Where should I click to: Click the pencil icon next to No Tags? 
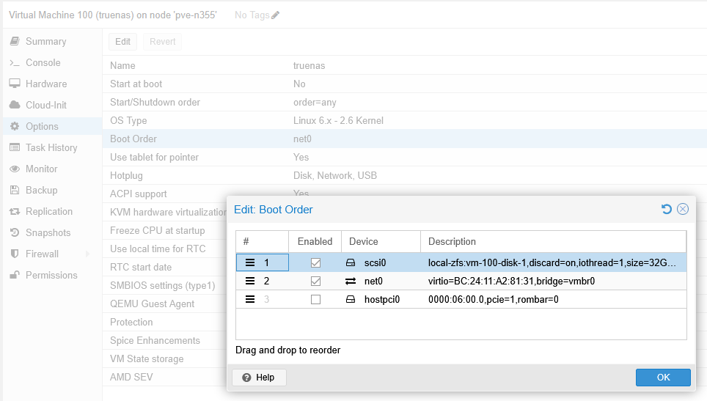pyautogui.click(x=275, y=15)
